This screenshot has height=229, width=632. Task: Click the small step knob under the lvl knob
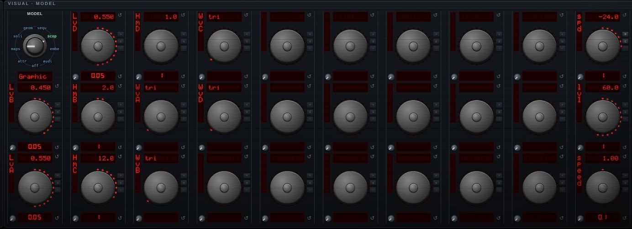579,148
